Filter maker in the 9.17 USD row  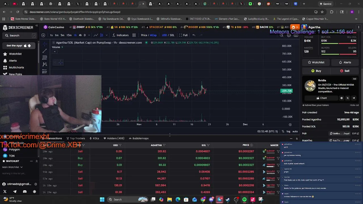point(278,172)
